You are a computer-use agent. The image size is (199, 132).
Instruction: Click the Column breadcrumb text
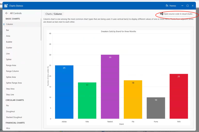click(58, 14)
